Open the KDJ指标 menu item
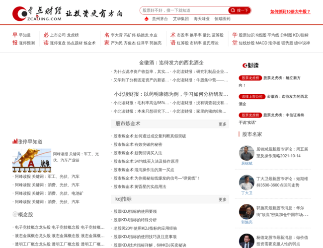 301,35
